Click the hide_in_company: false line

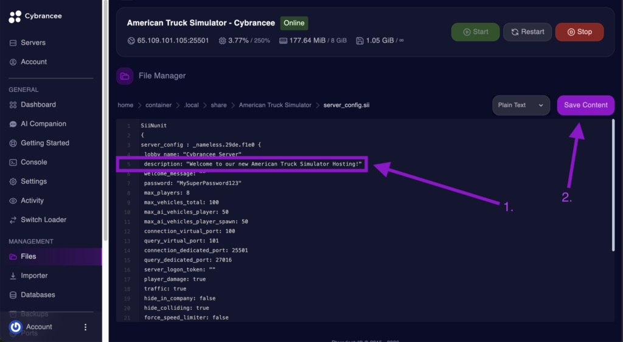[179, 298]
